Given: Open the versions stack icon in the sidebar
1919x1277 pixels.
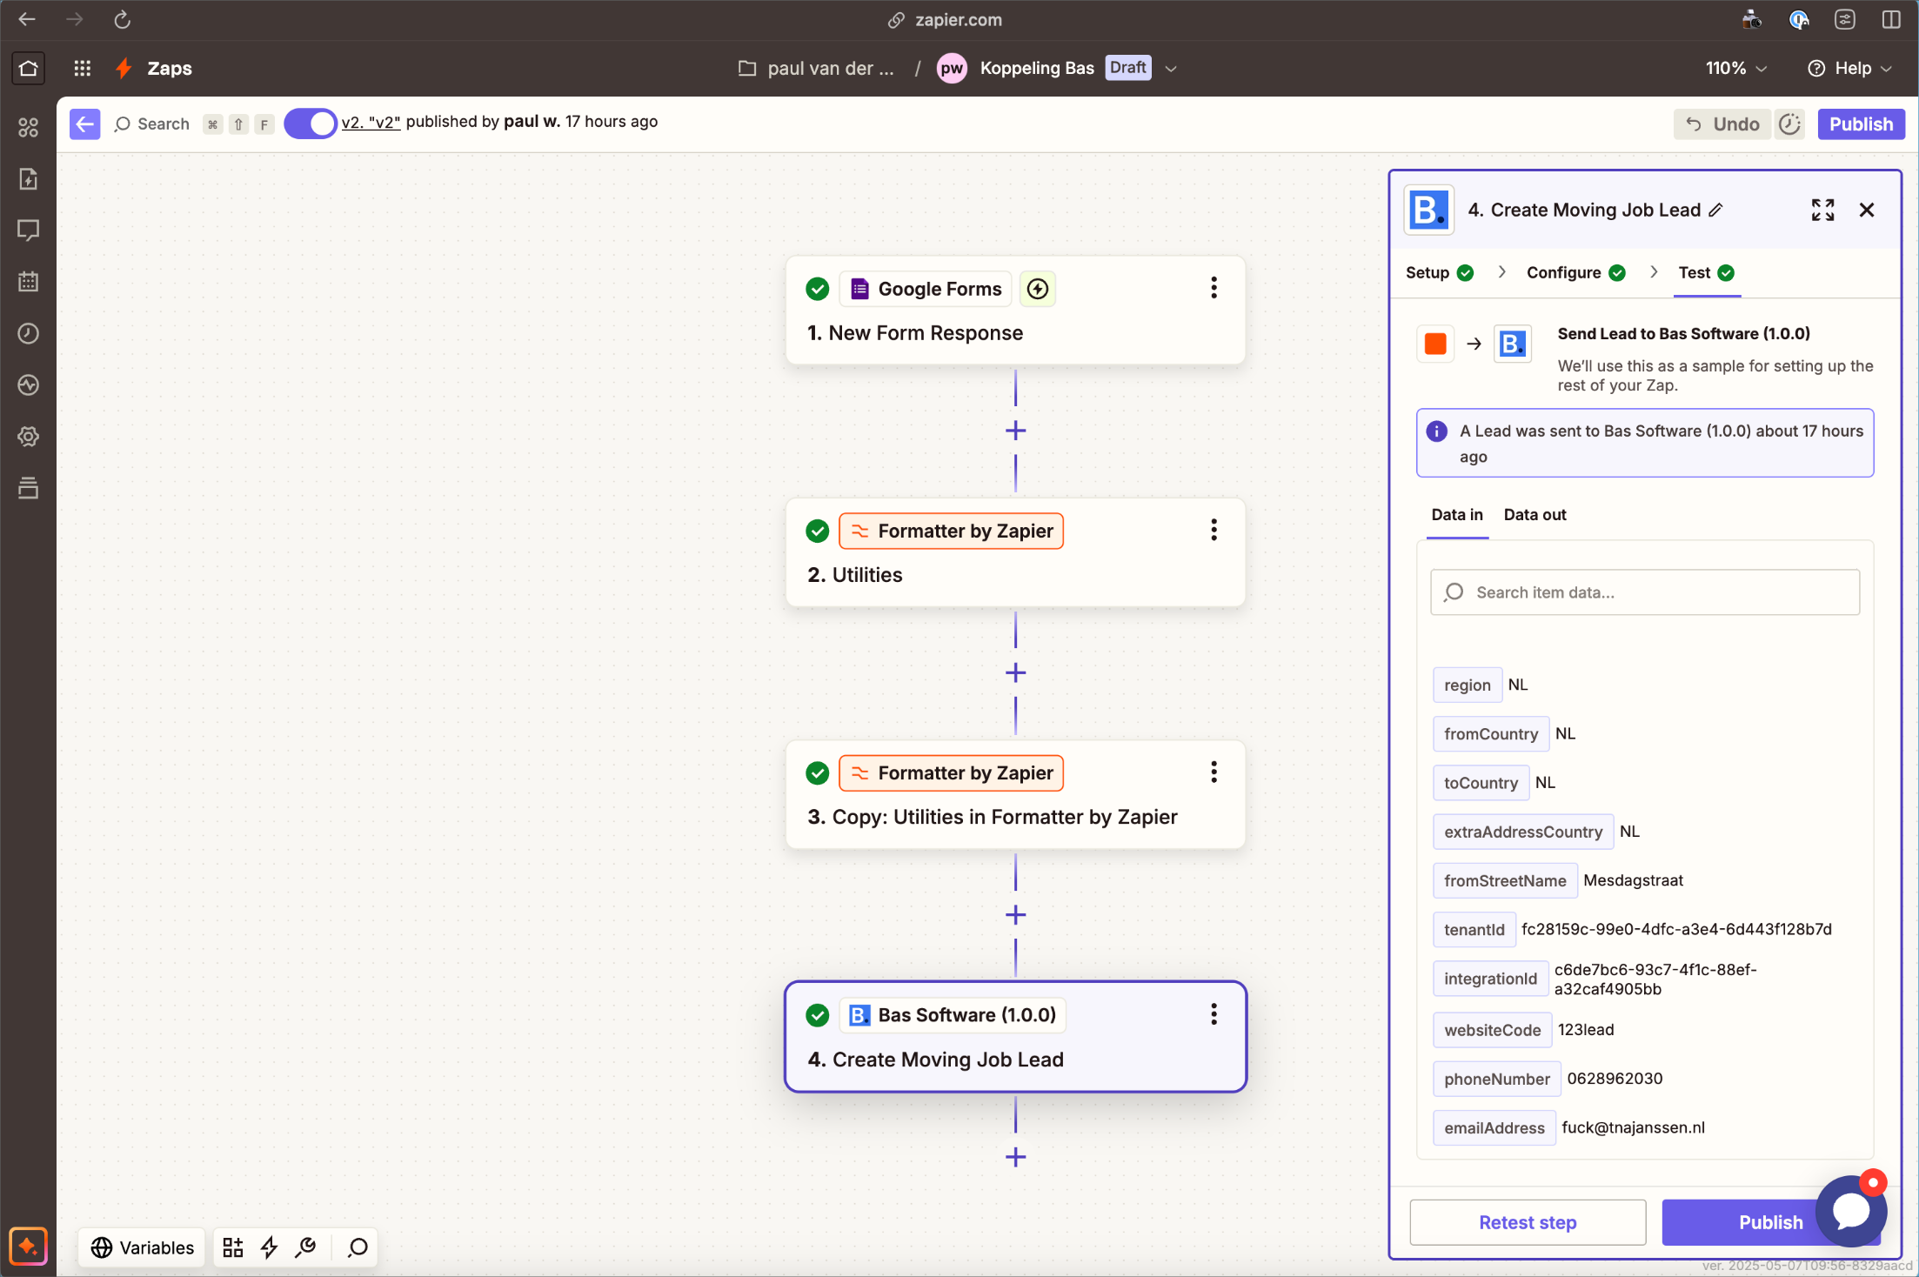Looking at the screenshot, I should [28, 488].
